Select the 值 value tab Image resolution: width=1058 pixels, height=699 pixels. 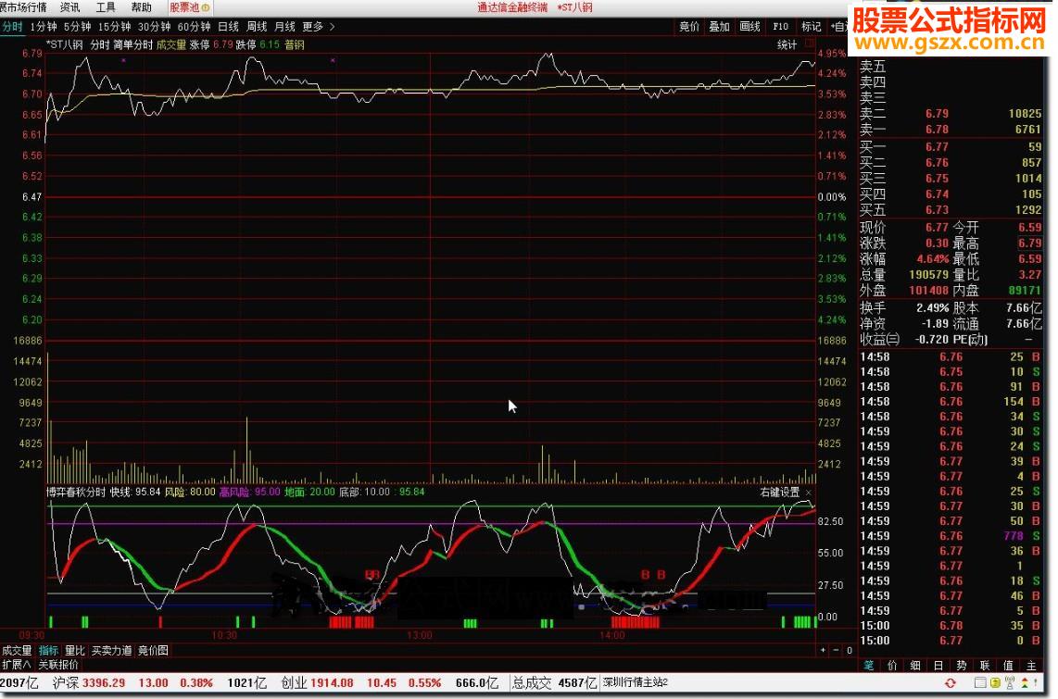1008,666
